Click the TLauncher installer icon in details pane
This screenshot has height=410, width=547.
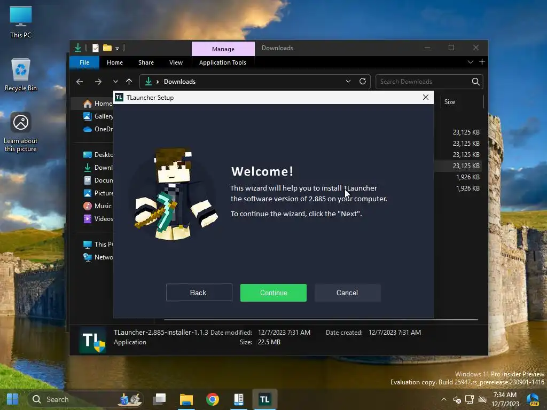tap(92, 341)
